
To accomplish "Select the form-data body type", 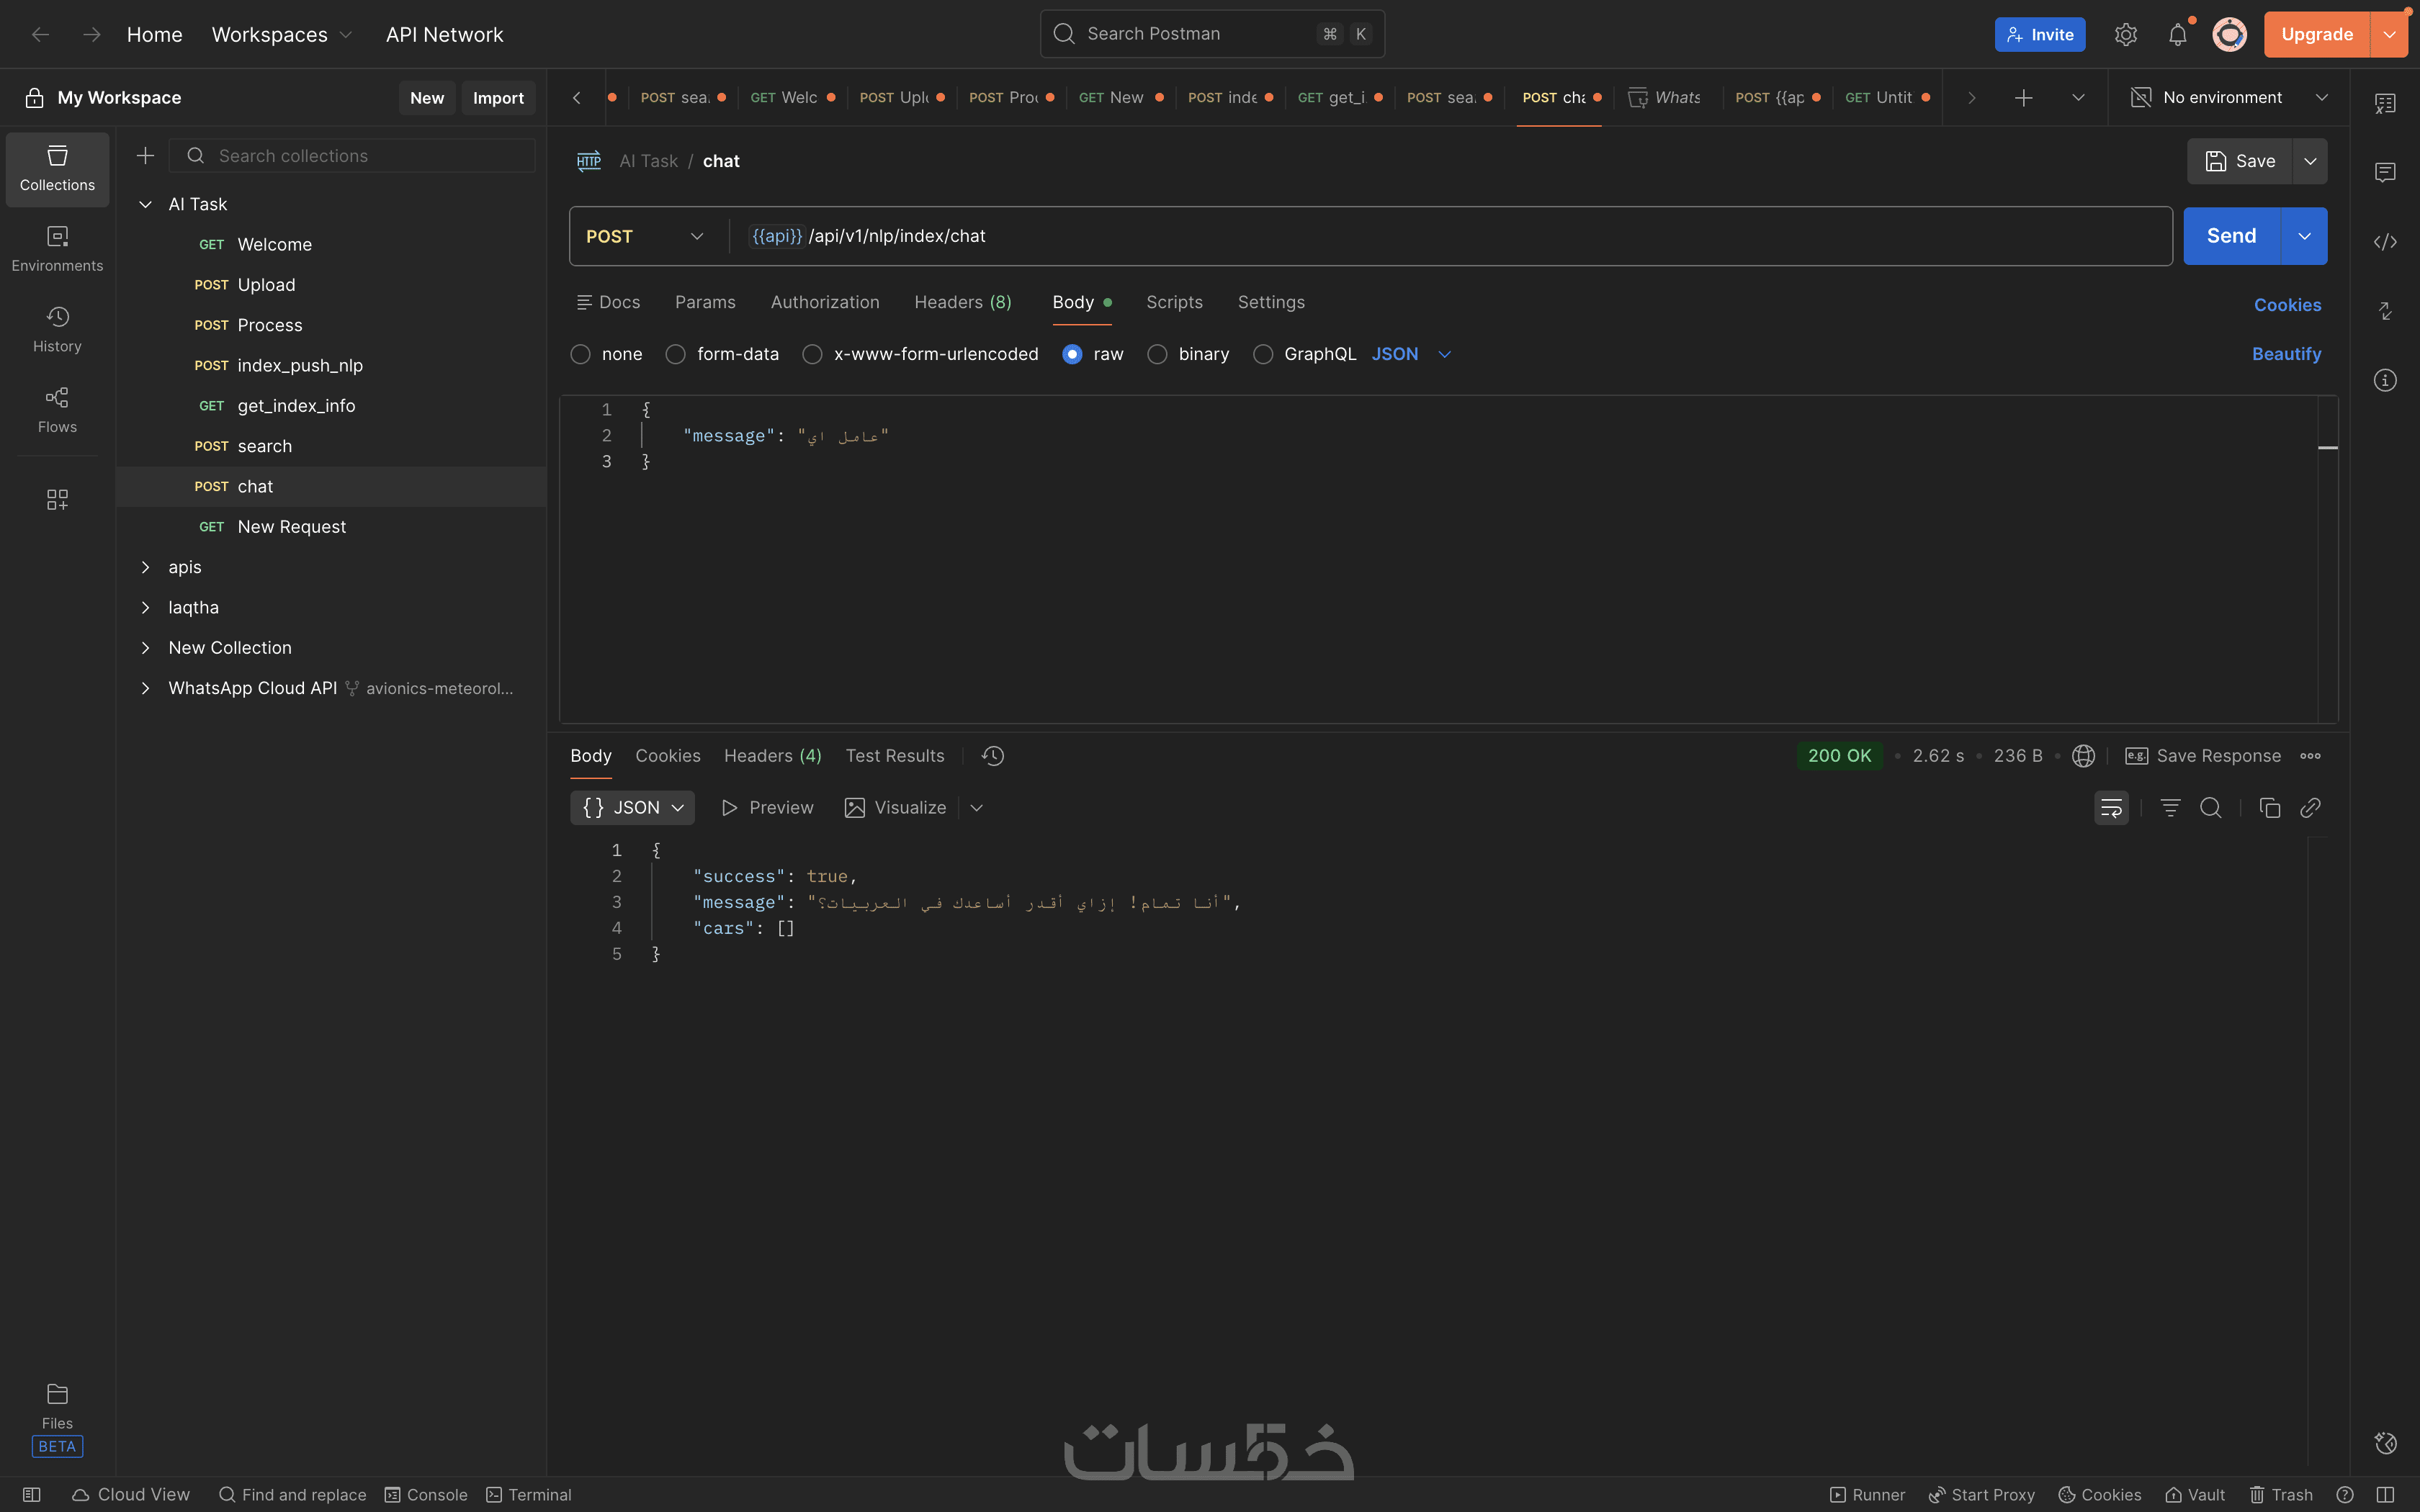I will coord(676,354).
